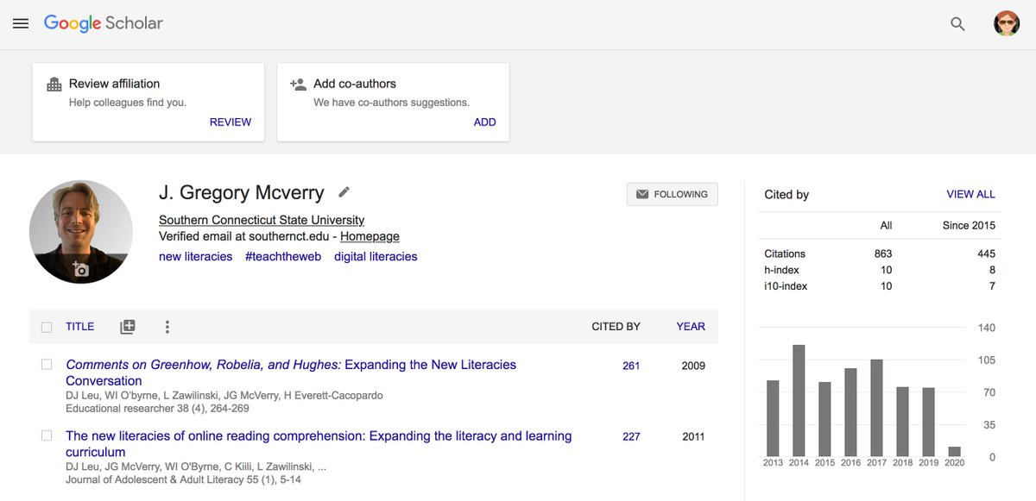Viewport: 1036px width, 501px height.
Task: Open the account avatar menu
Action: (x=1007, y=23)
